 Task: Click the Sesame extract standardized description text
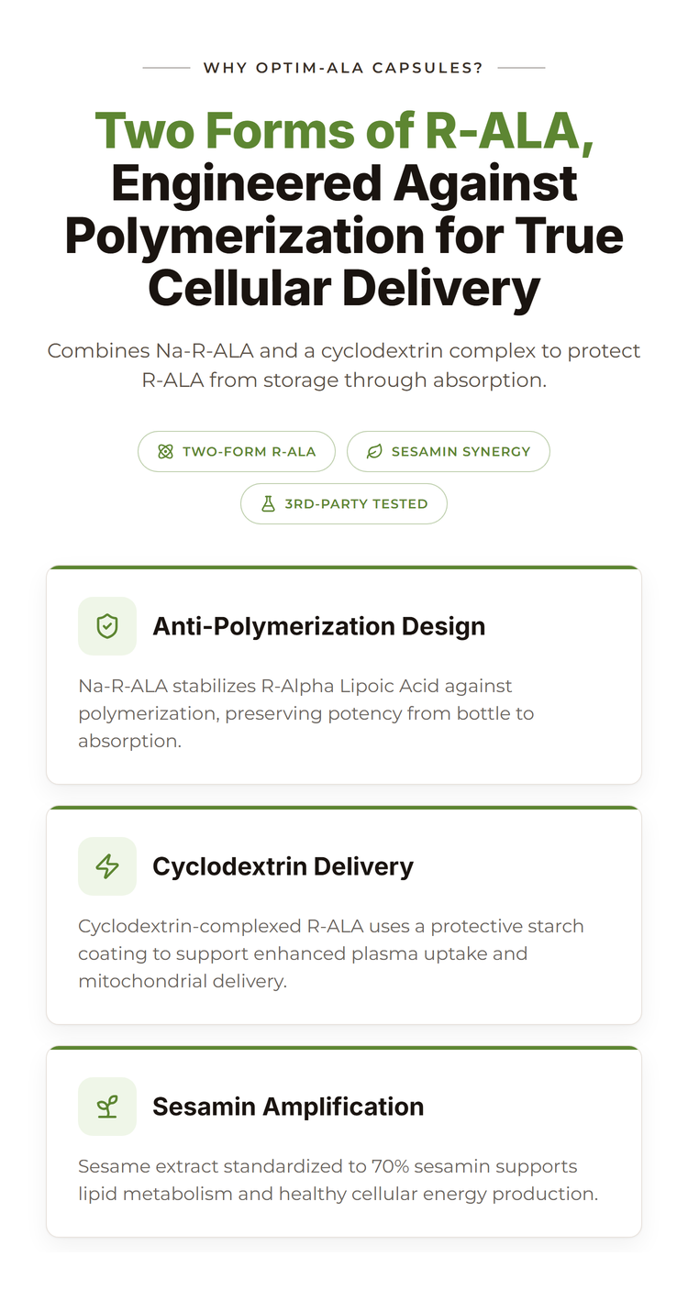coord(338,1180)
